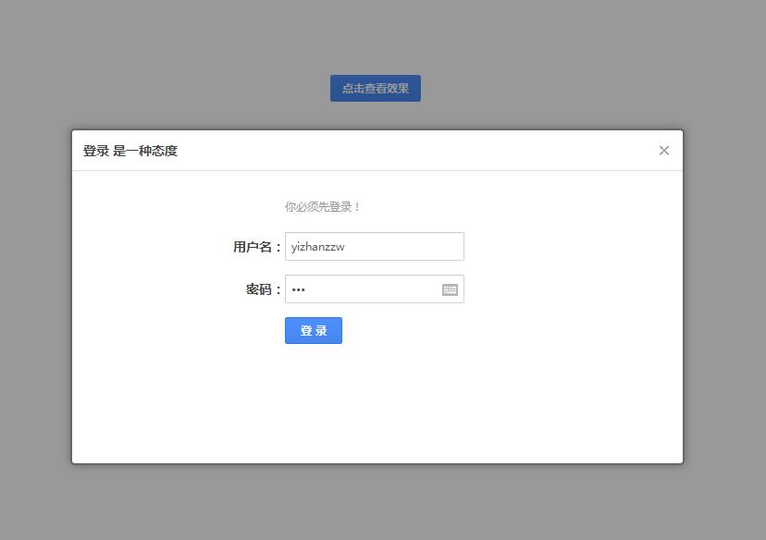Click the keyboard icon beside the password dots

click(x=450, y=289)
